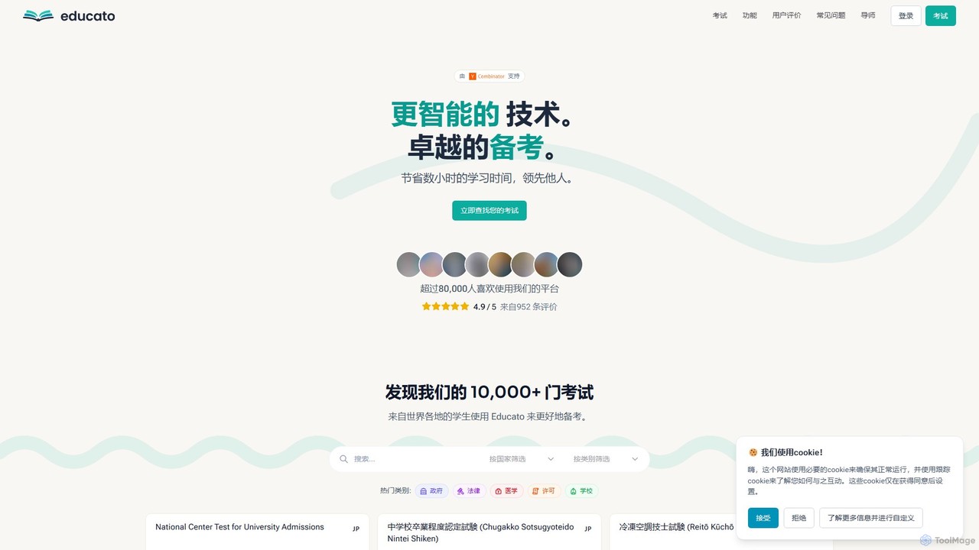Screen dimensions: 979x550
Task: Click the 来自952 条评价 review count
Action: [529, 307]
